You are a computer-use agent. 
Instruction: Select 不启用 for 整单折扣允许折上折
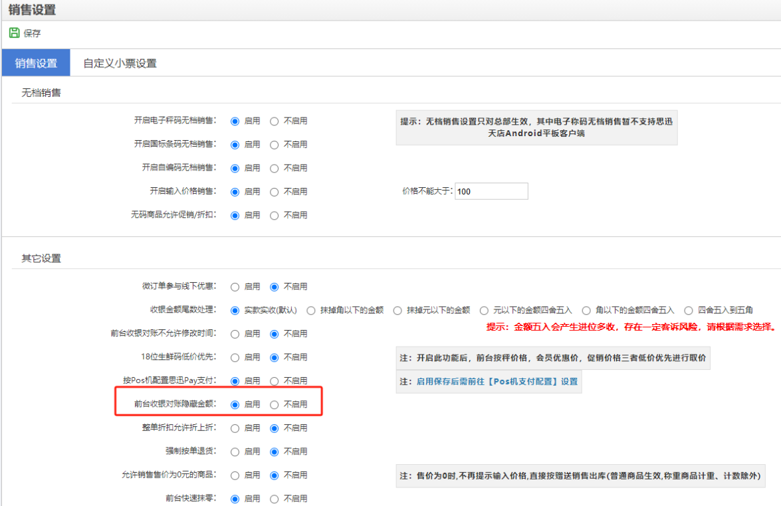coord(274,428)
